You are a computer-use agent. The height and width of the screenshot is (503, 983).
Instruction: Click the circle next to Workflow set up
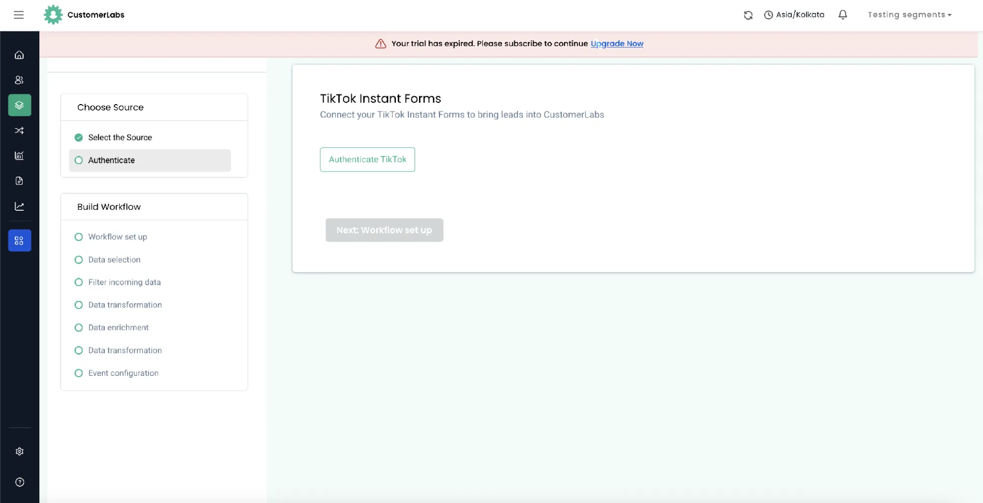click(x=79, y=237)
